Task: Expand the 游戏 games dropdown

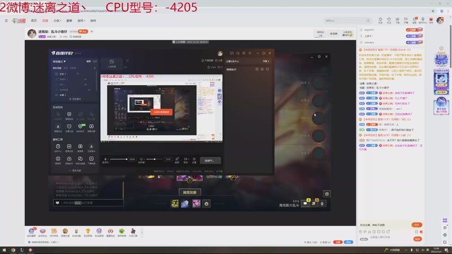Action: coord(81,21)
